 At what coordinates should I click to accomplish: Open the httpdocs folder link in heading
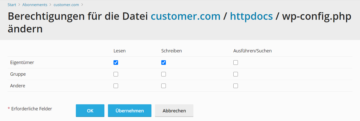(x=251, y=16)
